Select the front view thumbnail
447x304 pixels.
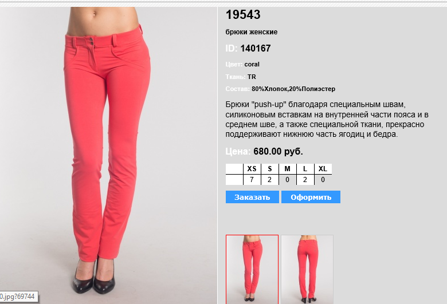252,269
